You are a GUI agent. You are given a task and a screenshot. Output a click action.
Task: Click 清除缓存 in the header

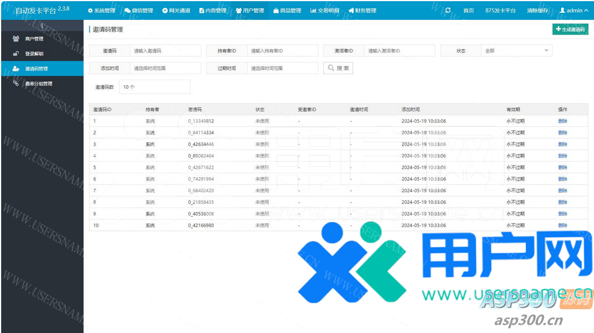[537, 11]
